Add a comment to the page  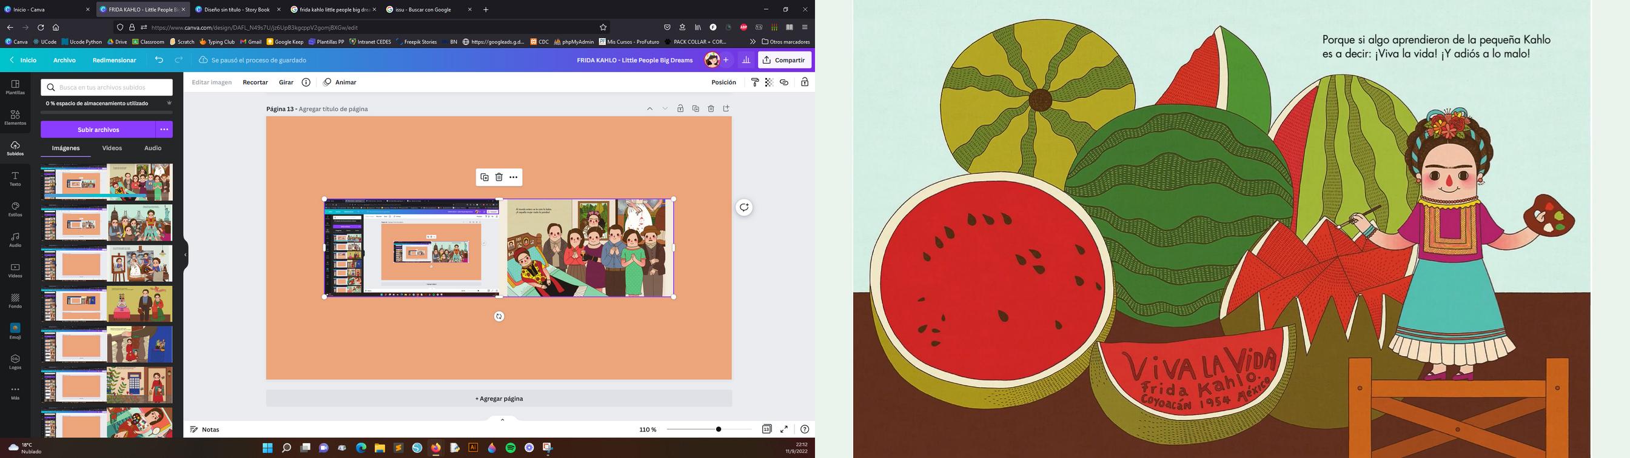pos(744,207)
